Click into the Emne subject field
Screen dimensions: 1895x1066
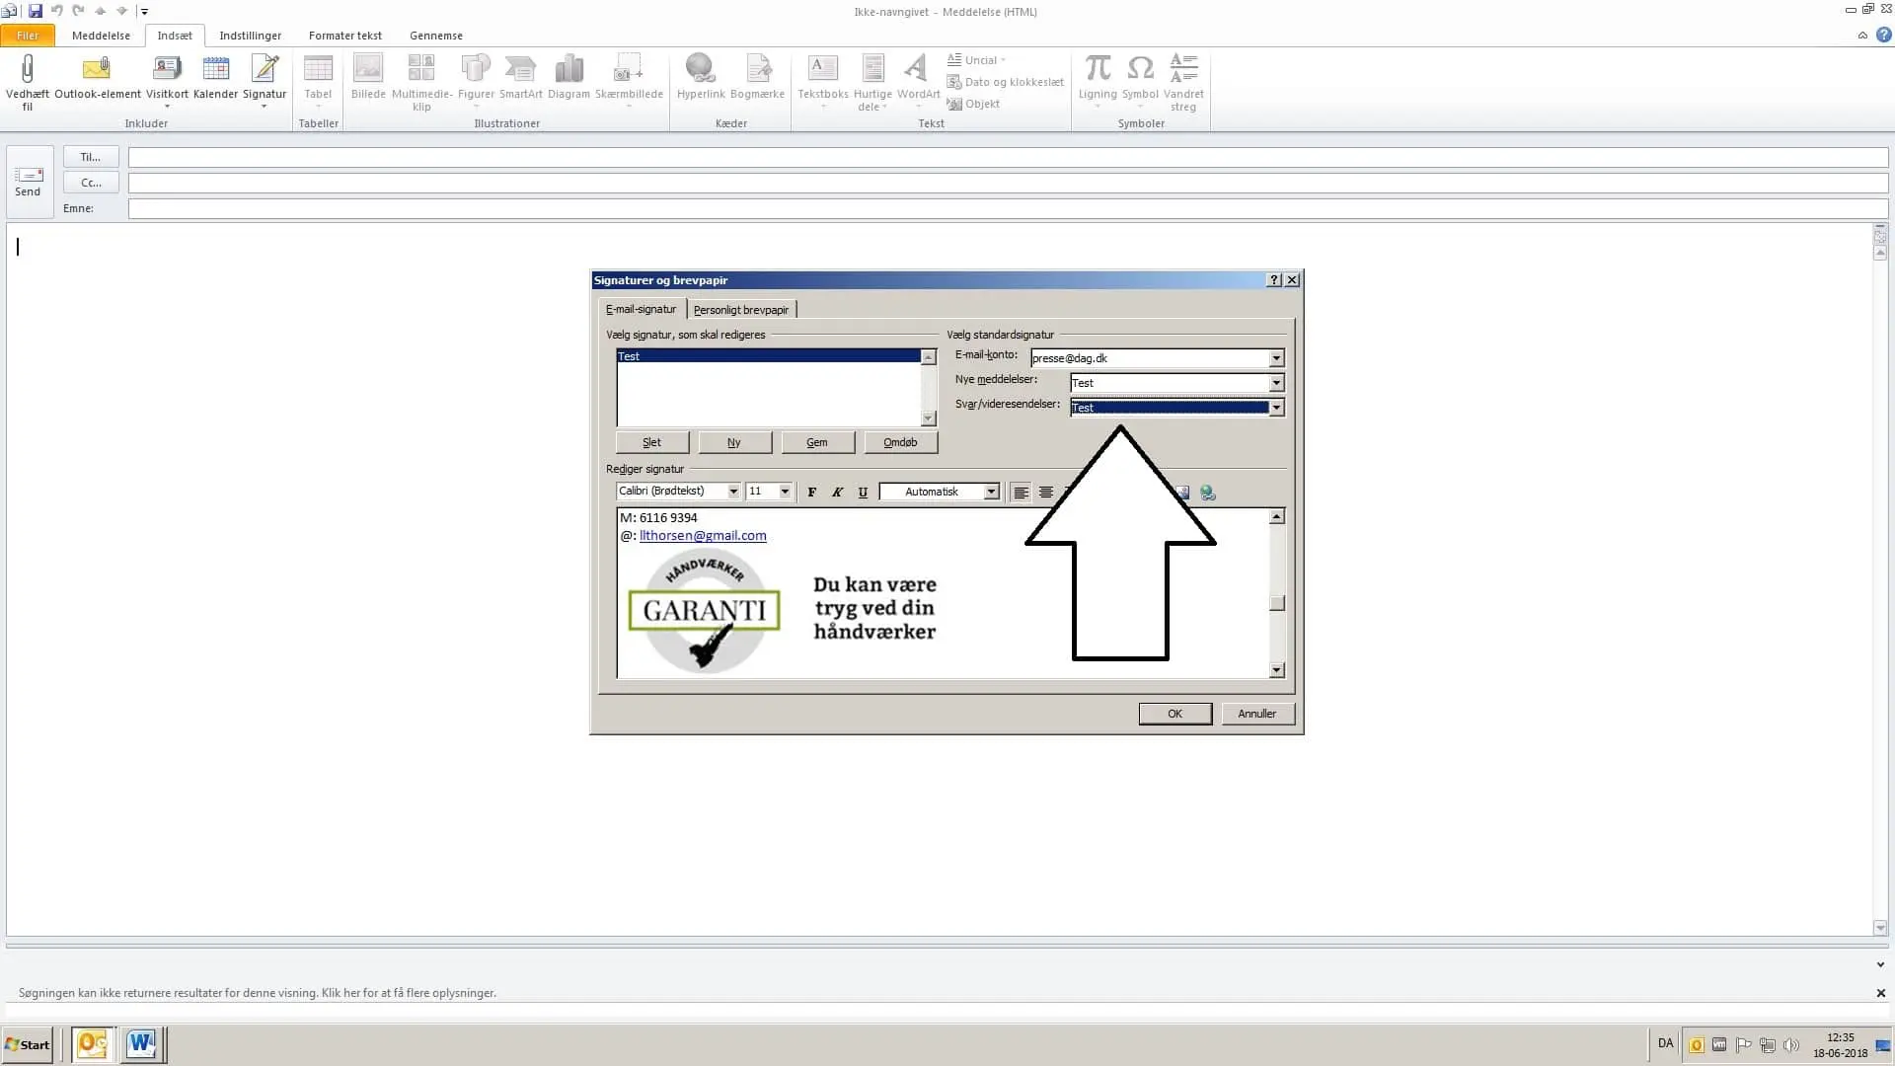[x=1007, y=208]
